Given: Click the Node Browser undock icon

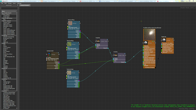Looking at the screenshot, I should [x=18, y=5].
